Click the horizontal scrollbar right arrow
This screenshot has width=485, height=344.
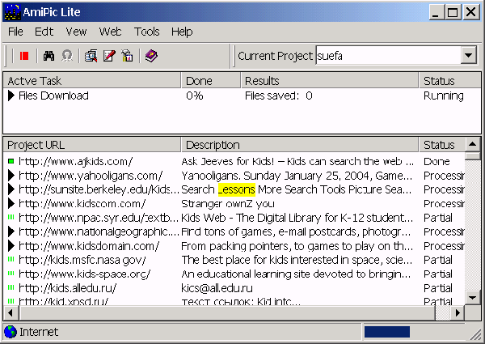pyautogui.click(x=458, y=313)
